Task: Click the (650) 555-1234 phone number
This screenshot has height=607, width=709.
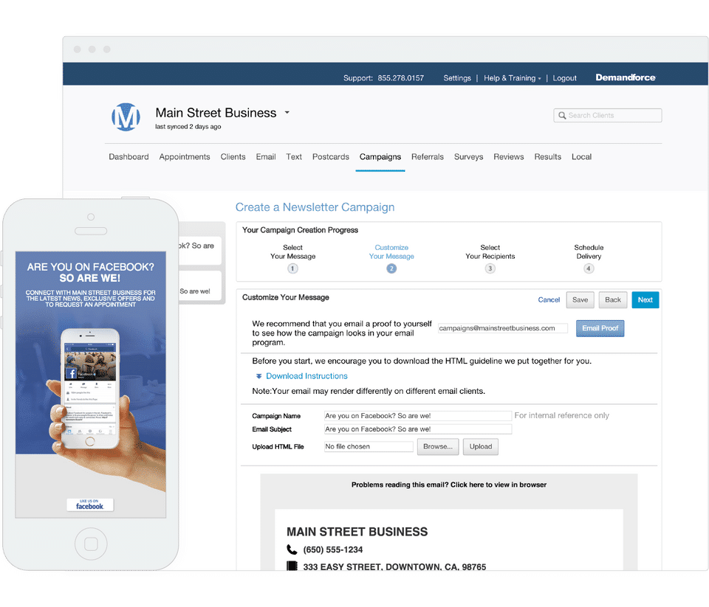Action: pos(333,549)
